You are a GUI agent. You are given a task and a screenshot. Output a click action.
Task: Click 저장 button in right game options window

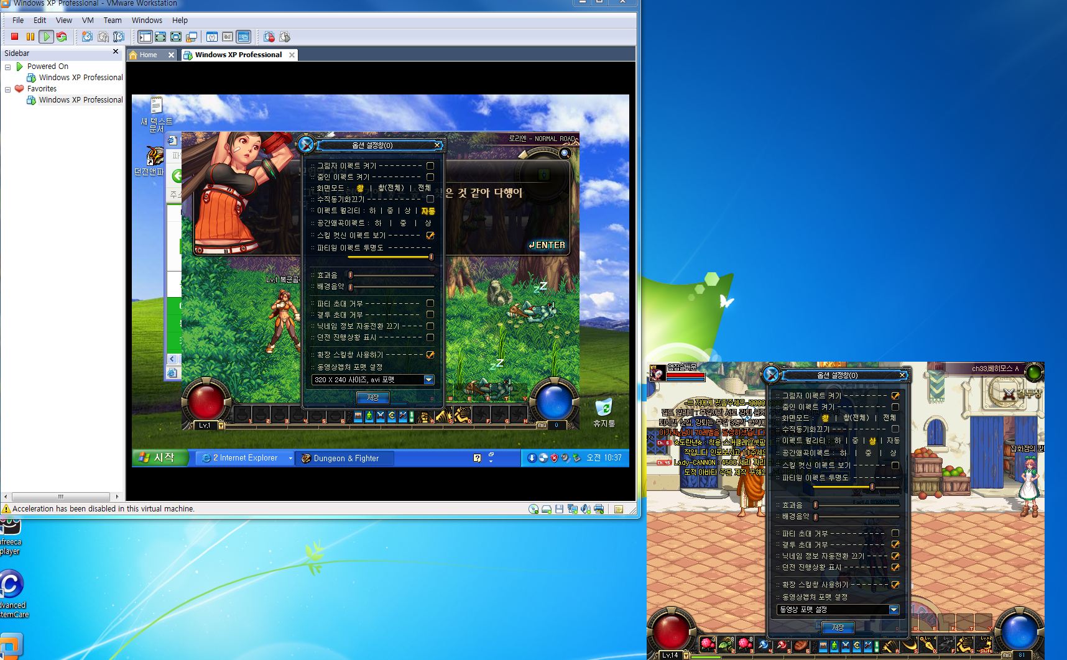pos(838,628)
